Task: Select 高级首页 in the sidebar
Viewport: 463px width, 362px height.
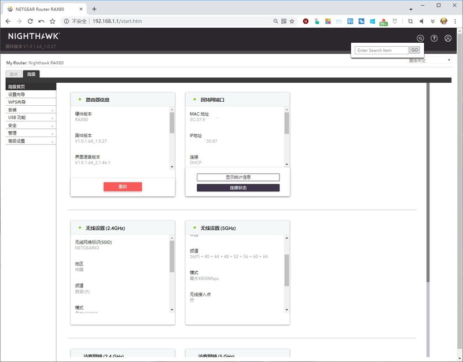Action: tap(31, 86)
